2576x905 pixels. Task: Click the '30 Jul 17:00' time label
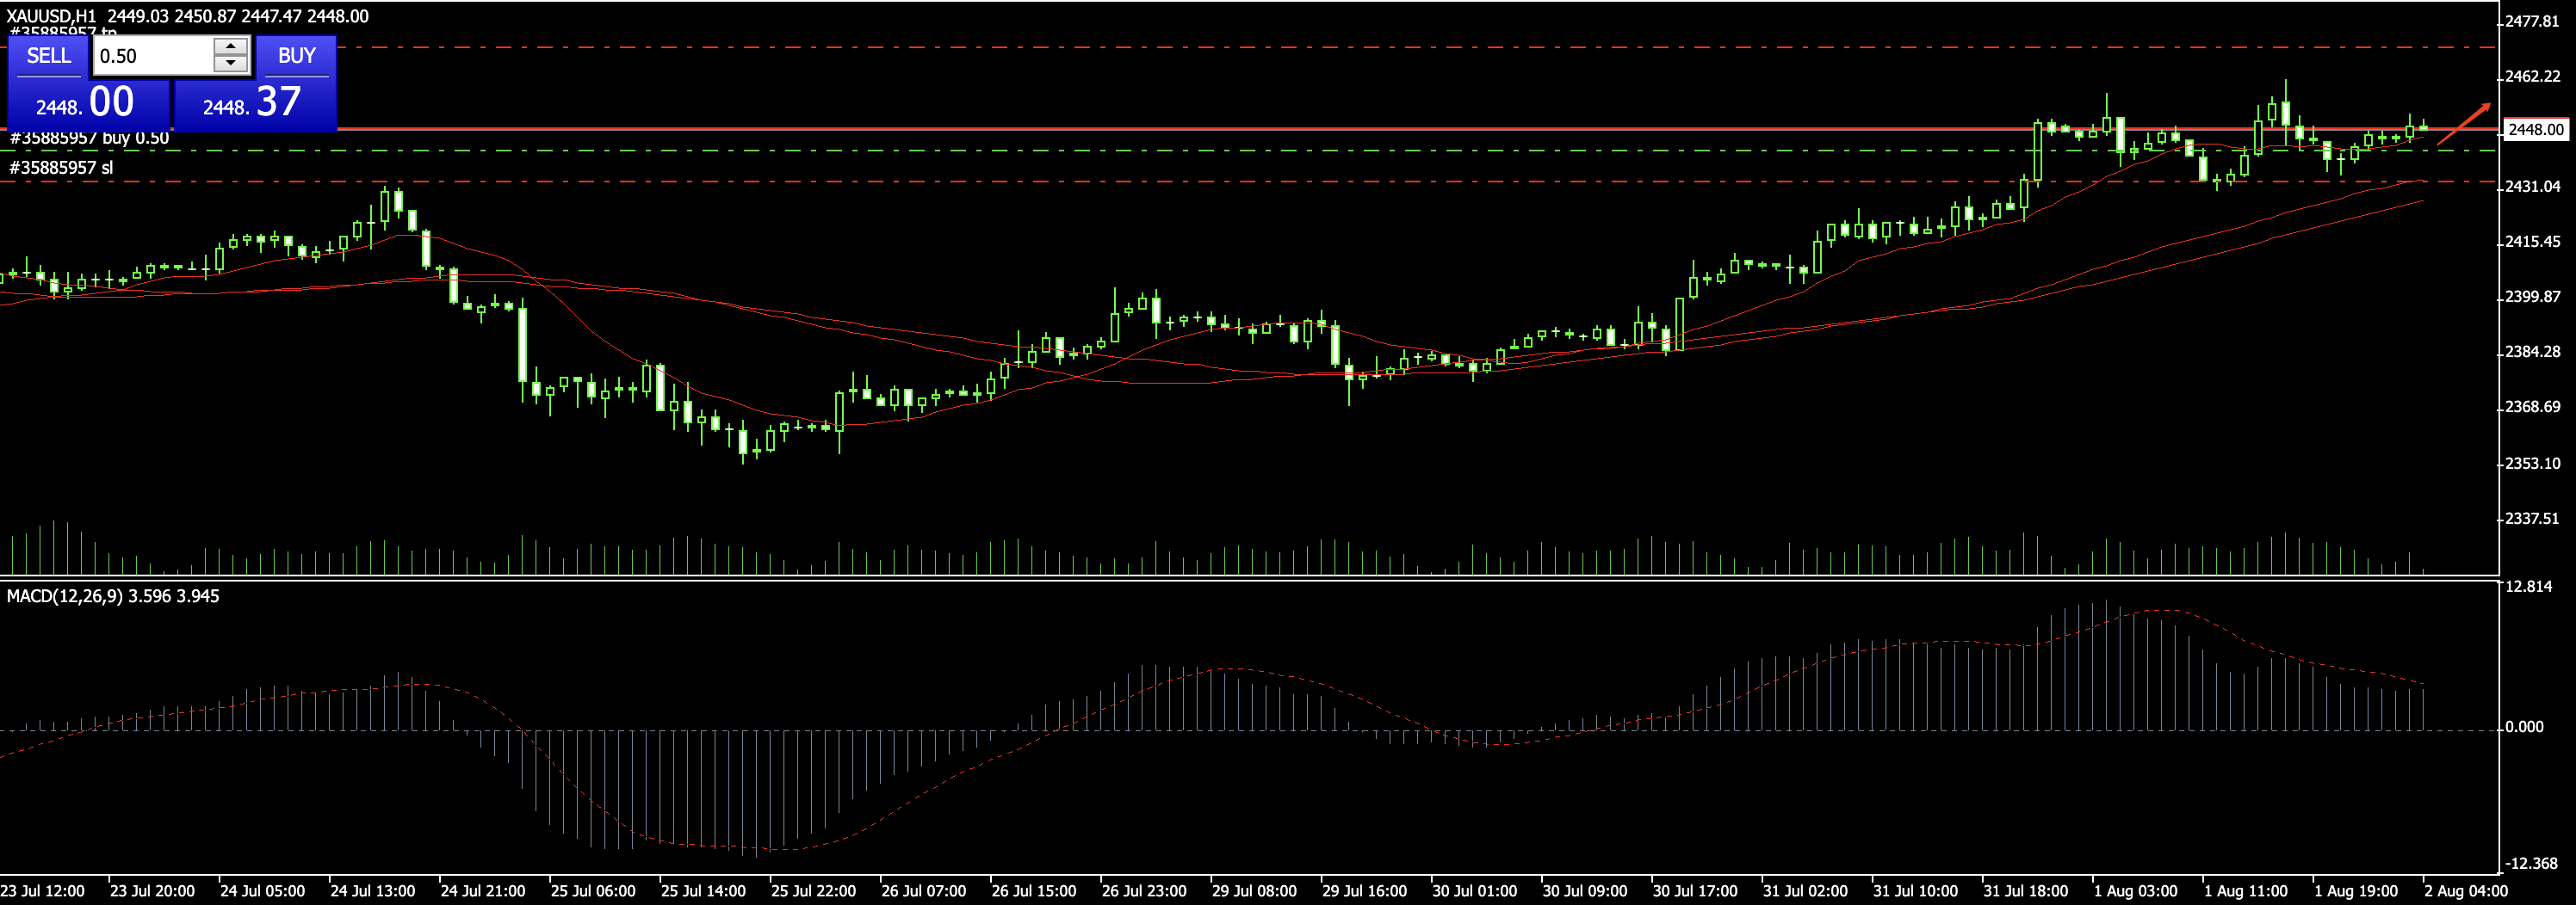[x=1695, y=891]
